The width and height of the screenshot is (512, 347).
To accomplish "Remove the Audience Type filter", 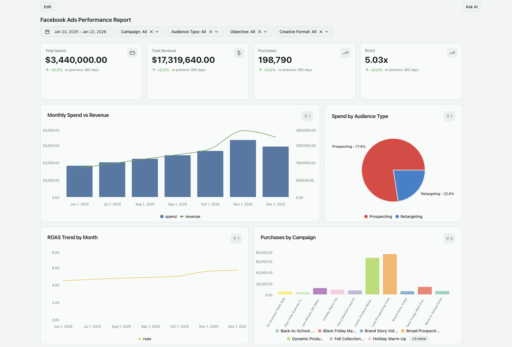I will point(210,32).
